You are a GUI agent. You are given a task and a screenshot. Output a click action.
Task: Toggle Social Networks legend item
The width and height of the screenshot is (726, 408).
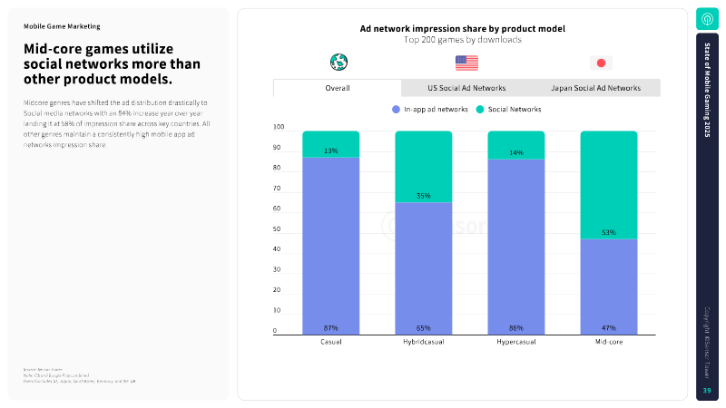508,109
